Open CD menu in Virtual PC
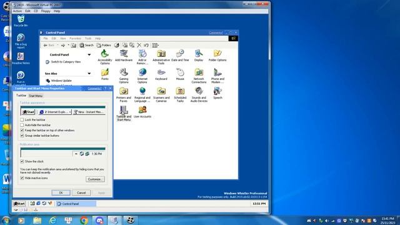The height and width of the screenshot is (225, 400). (x=36, y=11)
